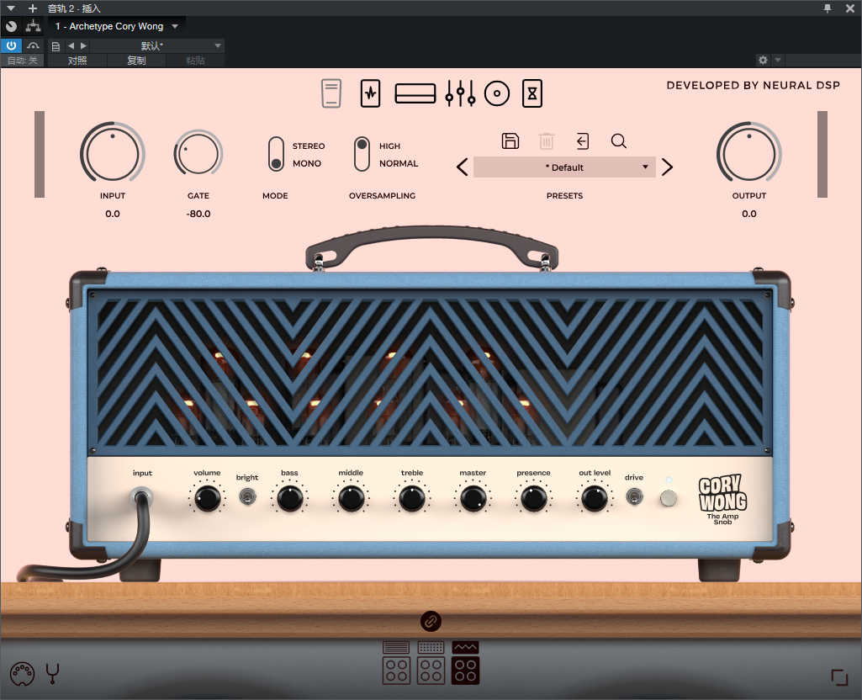The height and width of the screenshot is (700, 862).
Task: Click the amp presence knob
Action: (533, 499)
